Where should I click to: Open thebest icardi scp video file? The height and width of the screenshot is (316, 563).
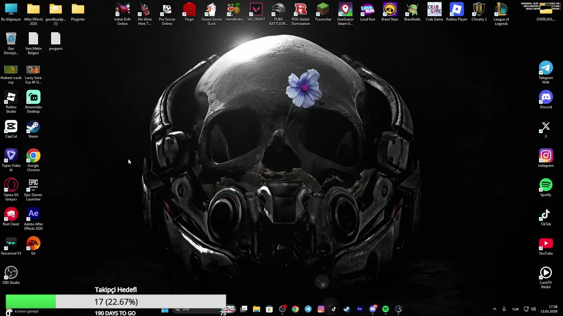11,75
